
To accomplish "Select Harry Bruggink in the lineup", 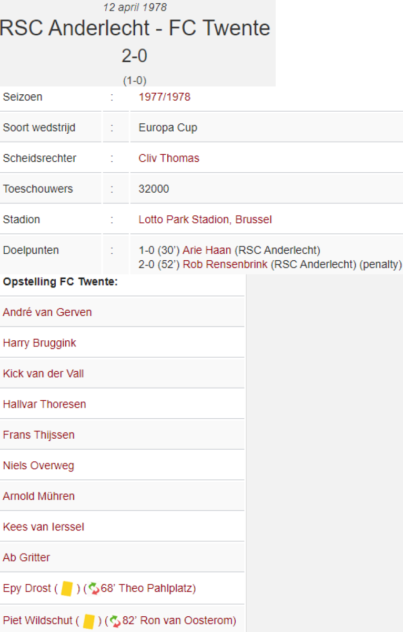I will pos(39,343).
